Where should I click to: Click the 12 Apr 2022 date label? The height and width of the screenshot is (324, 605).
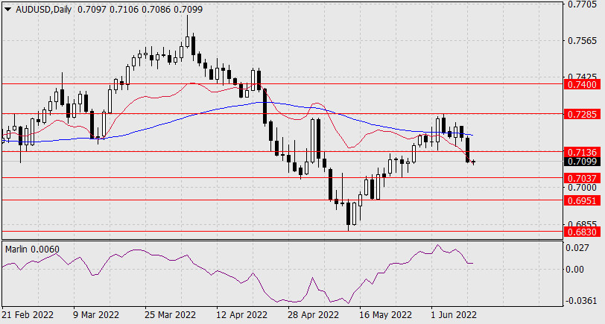241,315
